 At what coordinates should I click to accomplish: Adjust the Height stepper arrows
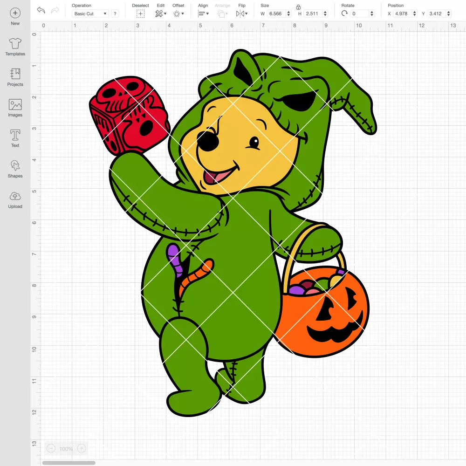point(325,14)
